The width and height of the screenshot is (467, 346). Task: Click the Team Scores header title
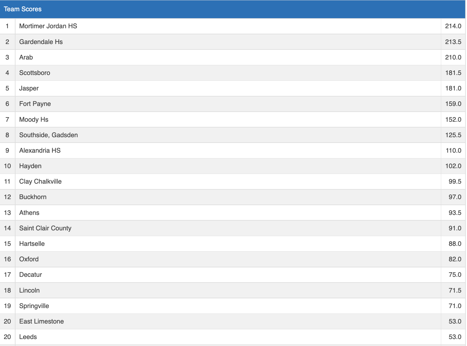coord(23,9)
